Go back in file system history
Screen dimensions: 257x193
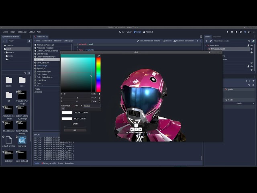(x=3, y=41)
